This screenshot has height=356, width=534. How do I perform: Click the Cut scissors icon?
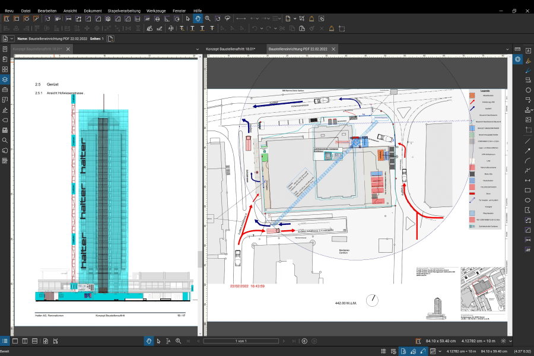(282, 28)
